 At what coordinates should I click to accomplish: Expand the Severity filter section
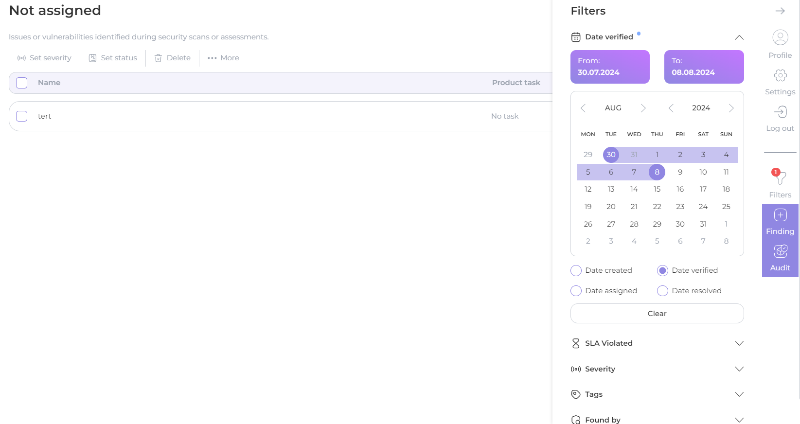(x=739, y=369)
